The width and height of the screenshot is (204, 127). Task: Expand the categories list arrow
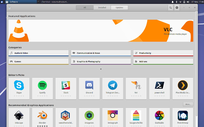coord(101,69)
